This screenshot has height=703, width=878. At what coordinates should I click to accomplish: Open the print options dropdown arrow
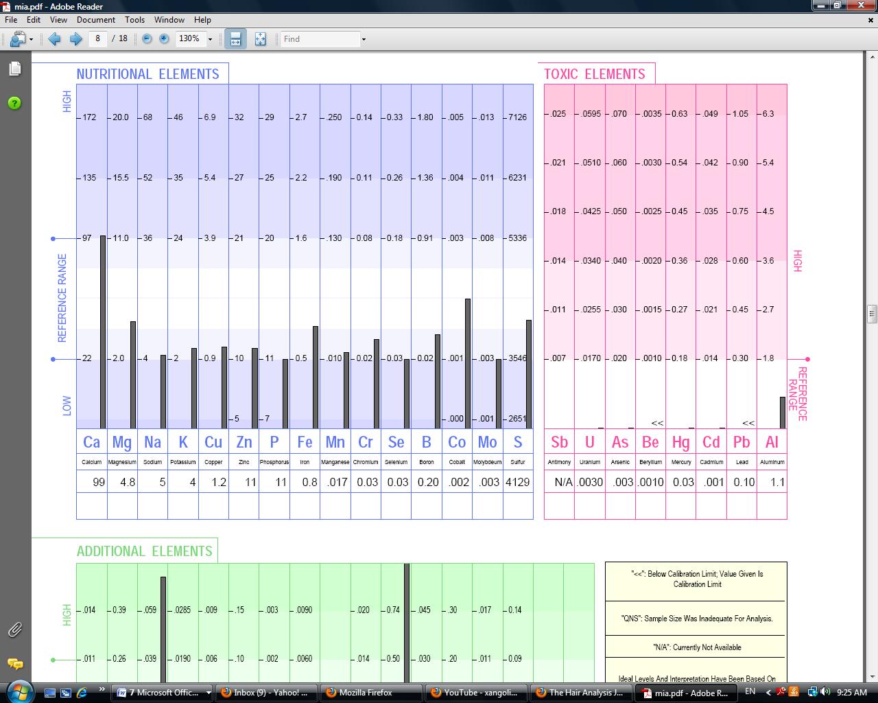[x=31, y=39]
